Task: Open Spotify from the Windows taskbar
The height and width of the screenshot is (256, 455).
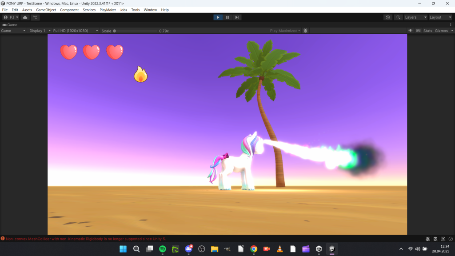Action: point(163,249)
